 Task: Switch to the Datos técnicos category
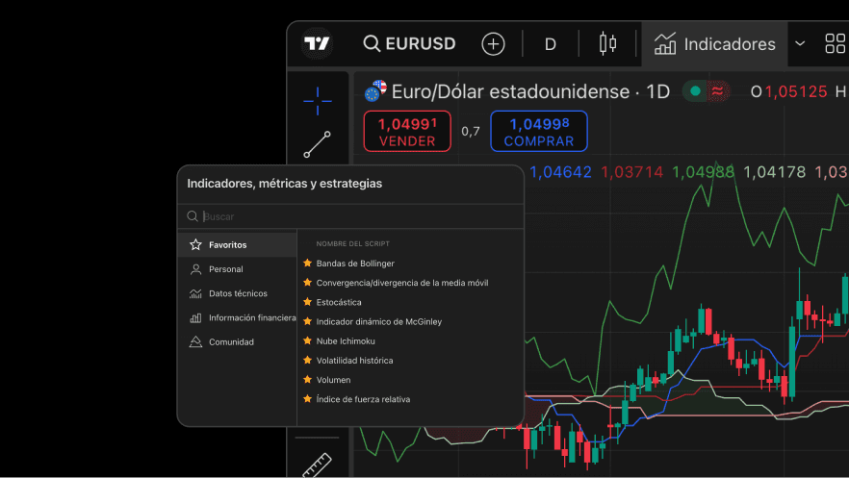pos(238,293)
